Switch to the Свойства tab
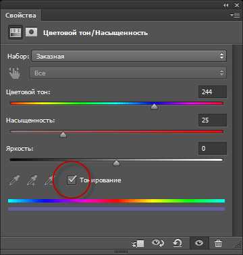 click(x=20, y=15)
